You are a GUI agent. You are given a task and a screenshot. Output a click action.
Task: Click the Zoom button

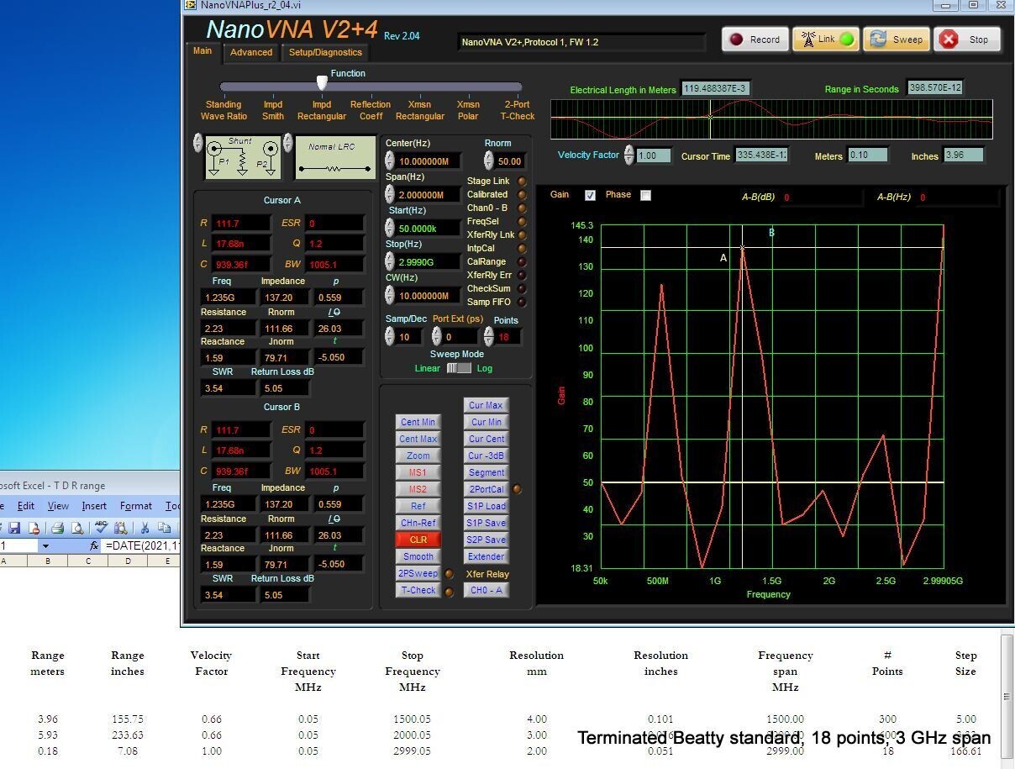418,456
